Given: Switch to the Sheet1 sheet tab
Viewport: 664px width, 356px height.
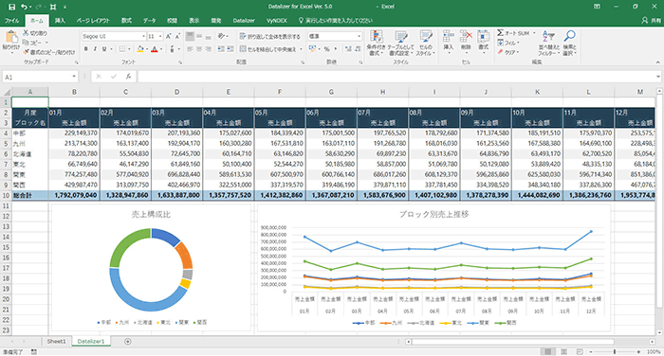Looking at the screenshot, I should coord(56,341).
